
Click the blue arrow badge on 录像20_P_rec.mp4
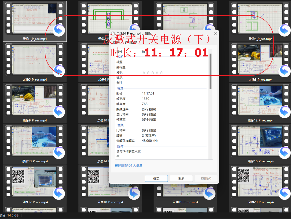coord(284,194)
